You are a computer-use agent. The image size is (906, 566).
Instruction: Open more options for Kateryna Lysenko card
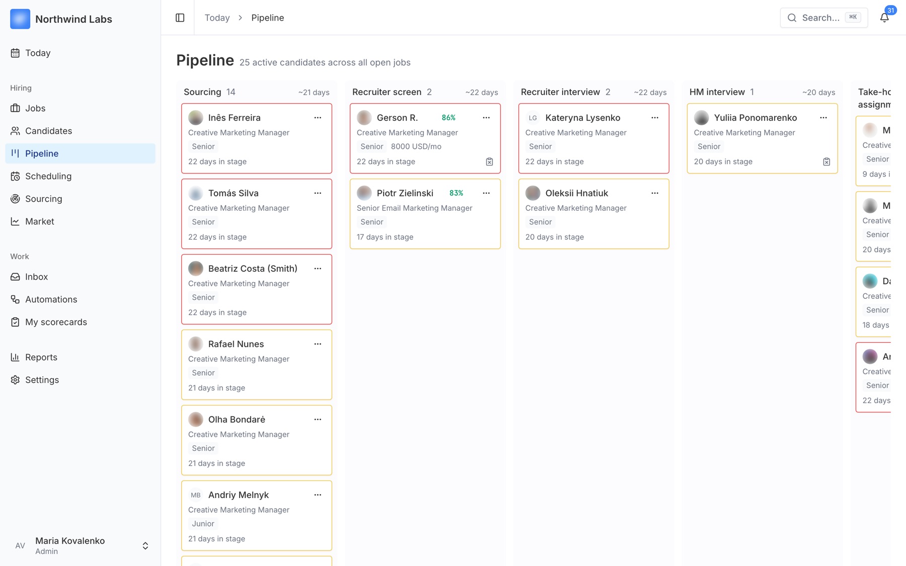655,118
